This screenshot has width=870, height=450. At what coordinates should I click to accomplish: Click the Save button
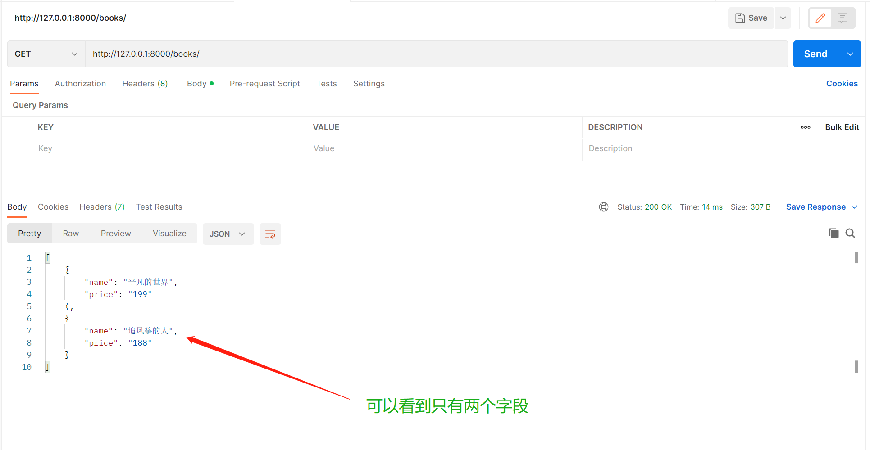click(x=751, y=18)
